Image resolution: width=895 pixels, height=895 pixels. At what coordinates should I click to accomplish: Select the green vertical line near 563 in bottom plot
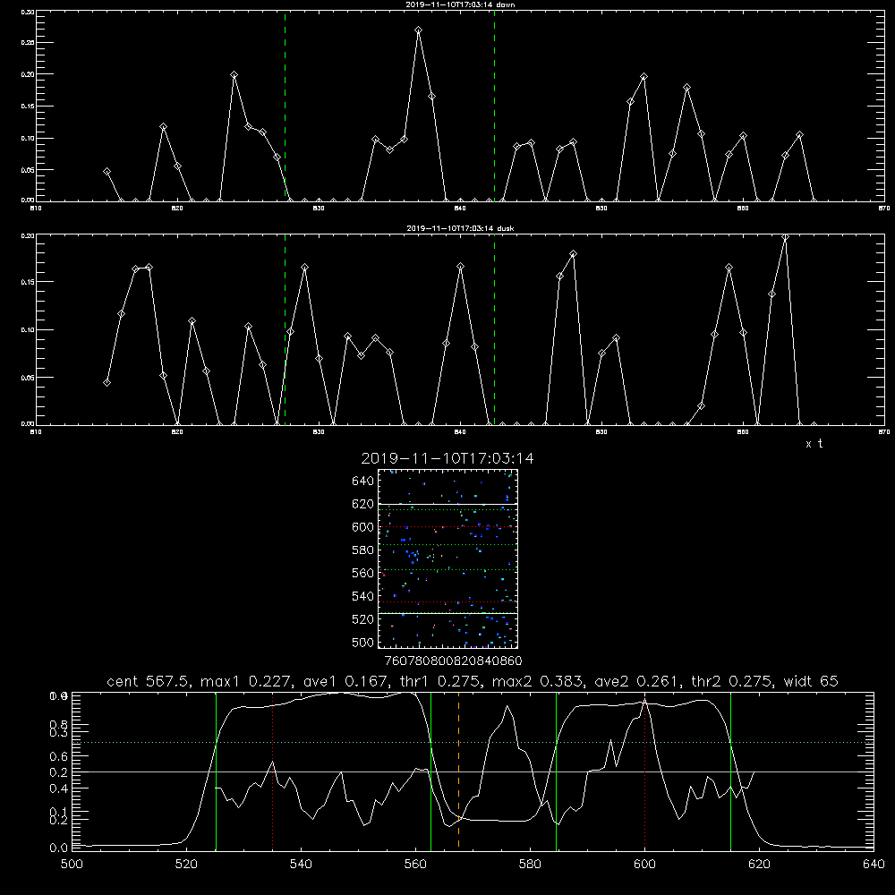pyautogui.click(x=430, y=771)
